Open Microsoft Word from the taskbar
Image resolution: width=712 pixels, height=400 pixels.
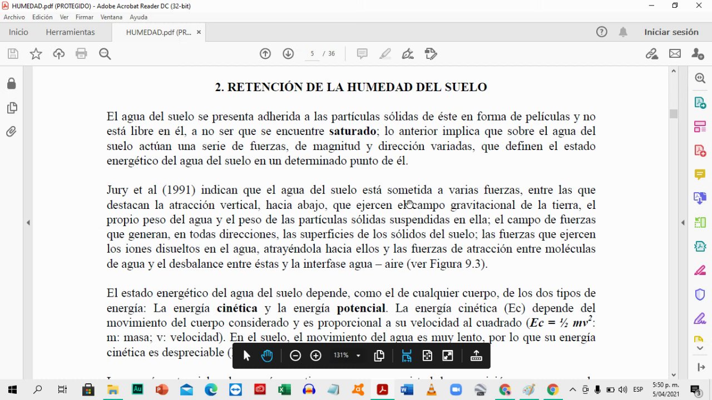pyautogui.click(x=406, y=389)
